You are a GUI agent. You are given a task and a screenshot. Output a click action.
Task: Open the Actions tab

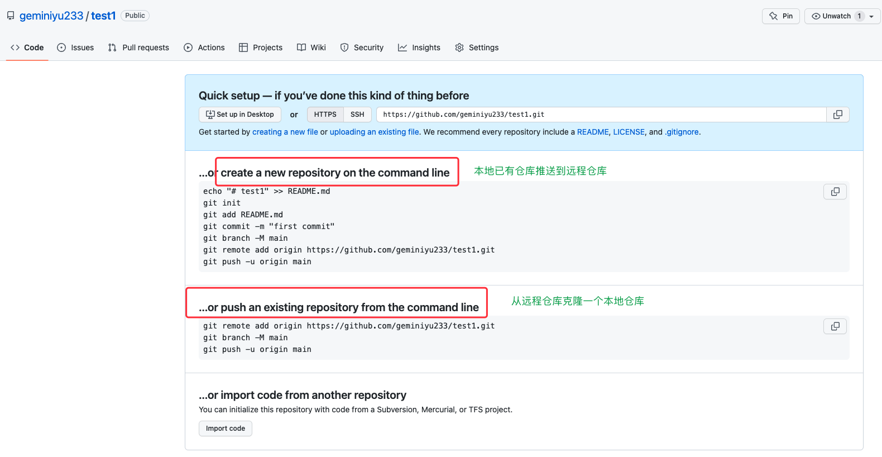click(x=204, y=47)
